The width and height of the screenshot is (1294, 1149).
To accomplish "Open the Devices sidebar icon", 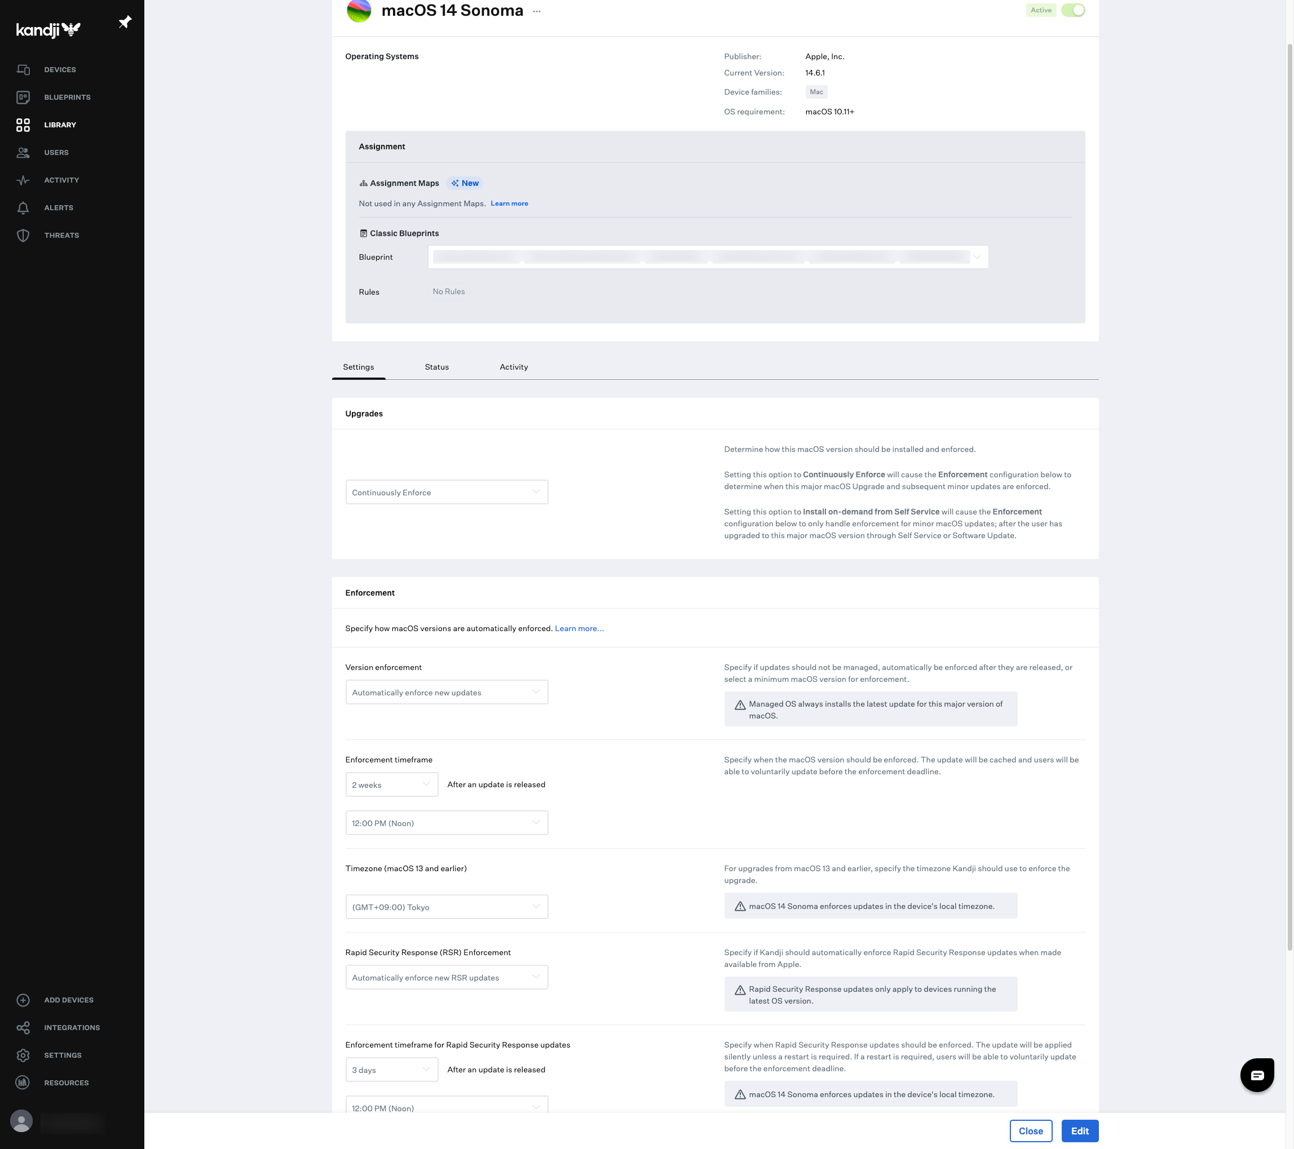I will (24, 70).
